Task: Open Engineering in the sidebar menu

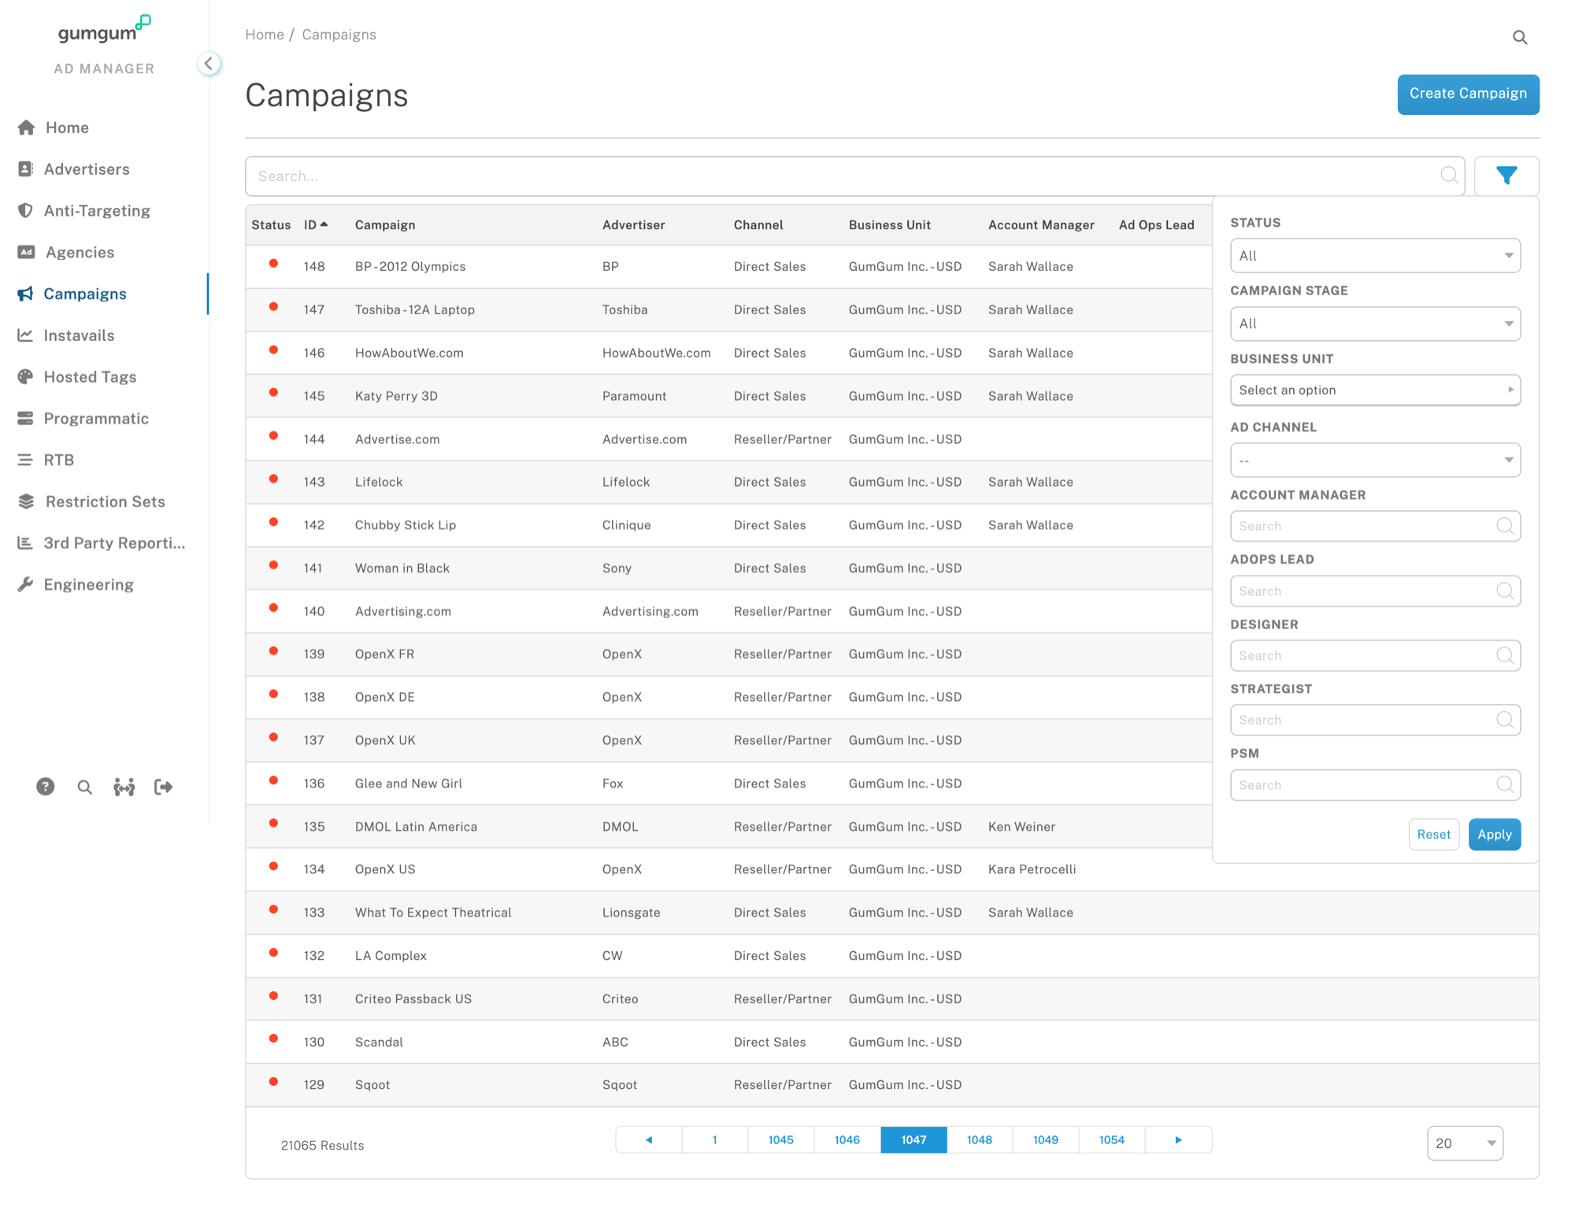Action: tap(89, 584)
